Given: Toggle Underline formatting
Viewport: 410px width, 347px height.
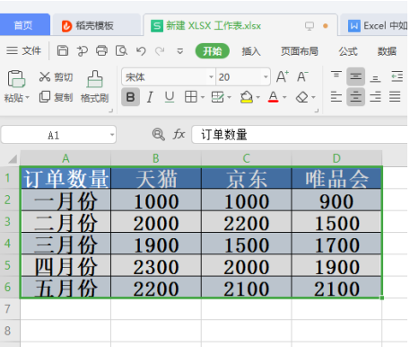Looking at the screenshot, I should coord(170,97).
